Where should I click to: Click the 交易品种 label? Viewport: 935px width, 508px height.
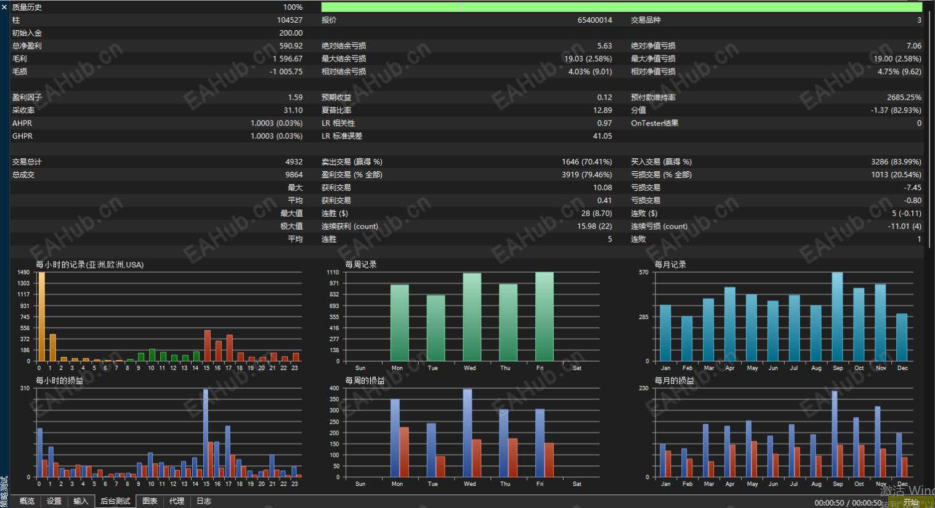point(646,20)
